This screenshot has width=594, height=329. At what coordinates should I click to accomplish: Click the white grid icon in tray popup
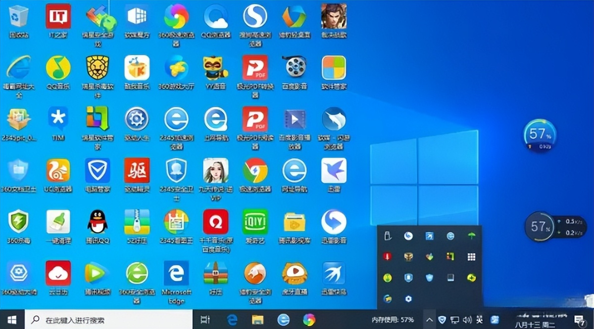tap(471, 257)
